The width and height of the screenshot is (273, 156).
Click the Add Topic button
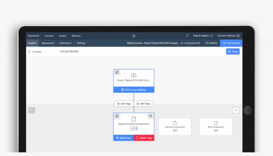tap(143, 104)
